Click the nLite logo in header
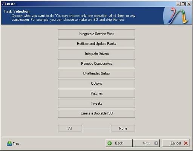The height and width of the screenshot is (151, 193). point(178,16)
